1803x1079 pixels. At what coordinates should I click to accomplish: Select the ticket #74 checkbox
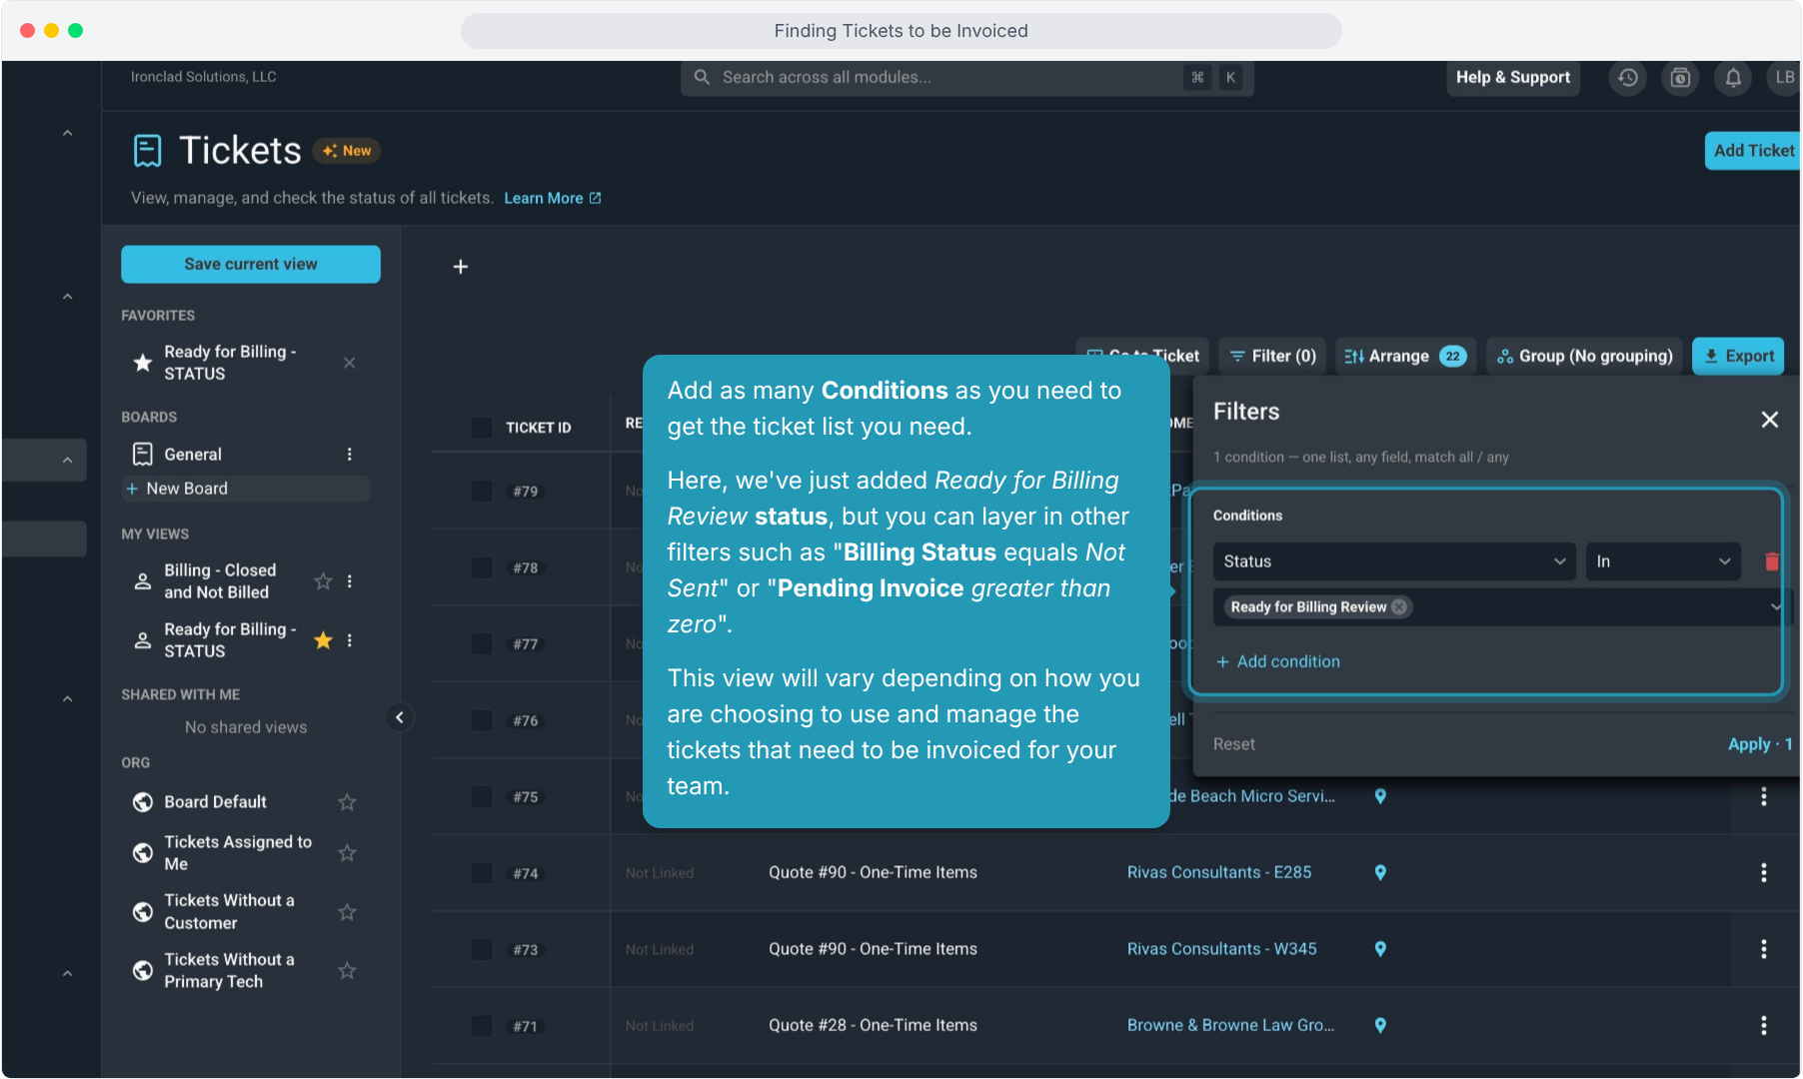click(x=482, y=873)
